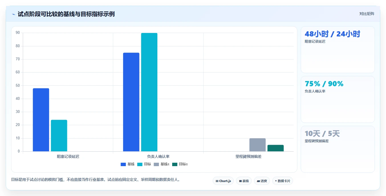Click the 数据卡片 chip
The image size is (386, 196).
pyautogui.click(x=283, y=181)
